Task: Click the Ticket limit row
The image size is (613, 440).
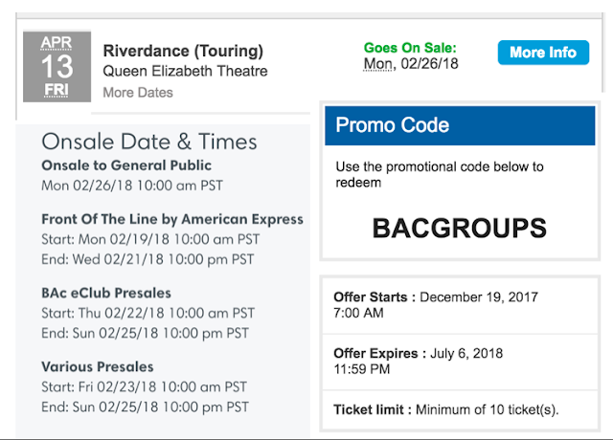Action: click(459, 410)
